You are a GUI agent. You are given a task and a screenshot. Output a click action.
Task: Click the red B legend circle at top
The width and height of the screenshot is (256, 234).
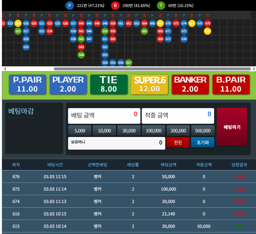[115, 6]
